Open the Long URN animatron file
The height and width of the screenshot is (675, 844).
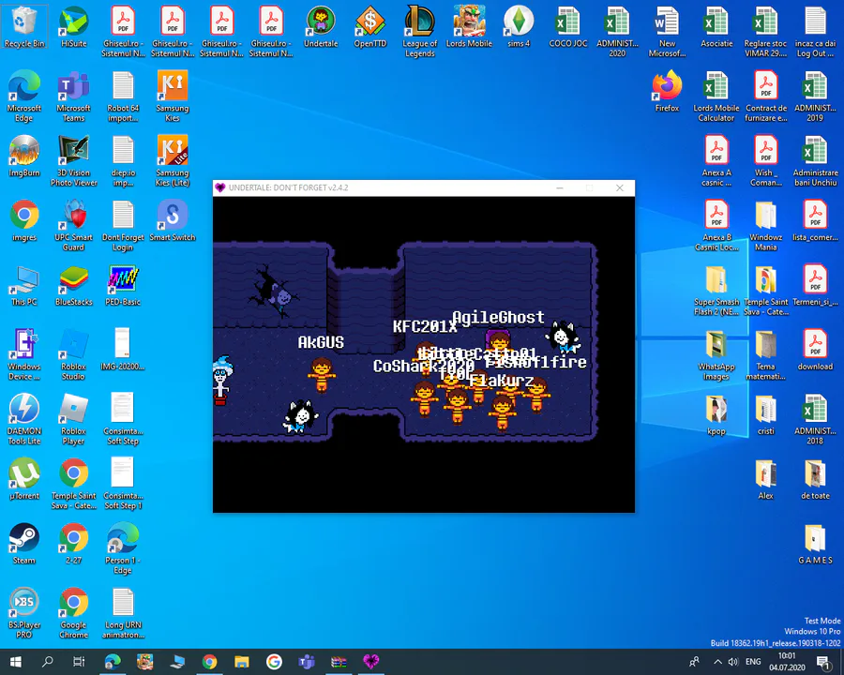(123, 612)
